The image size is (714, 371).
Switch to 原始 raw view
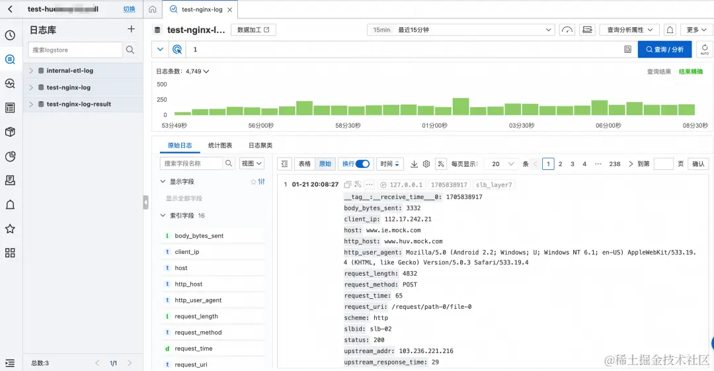click(325, 163)
